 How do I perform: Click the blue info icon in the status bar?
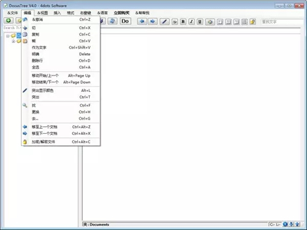coord(285,224)
